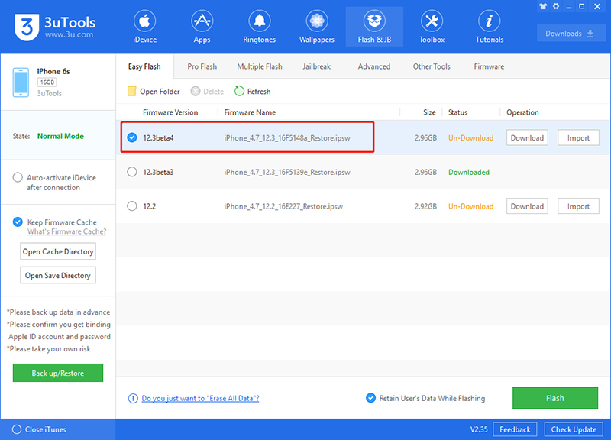Download the 12.3beta4 firmware

527,137
